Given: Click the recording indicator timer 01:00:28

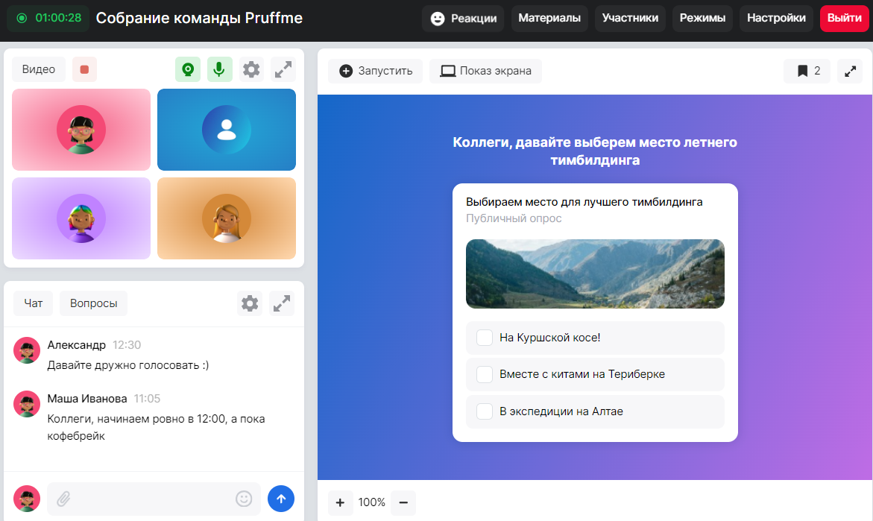Looking at the screenshot, I should point(48,18).
